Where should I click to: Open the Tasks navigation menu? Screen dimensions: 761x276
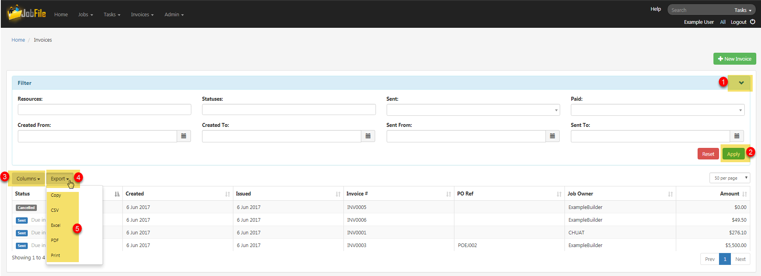pos(112,14)
